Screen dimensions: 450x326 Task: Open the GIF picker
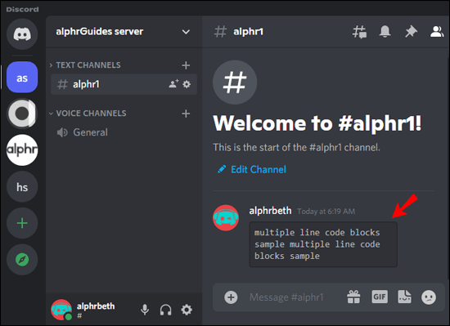pyautogui.click(x=380, y=297)
